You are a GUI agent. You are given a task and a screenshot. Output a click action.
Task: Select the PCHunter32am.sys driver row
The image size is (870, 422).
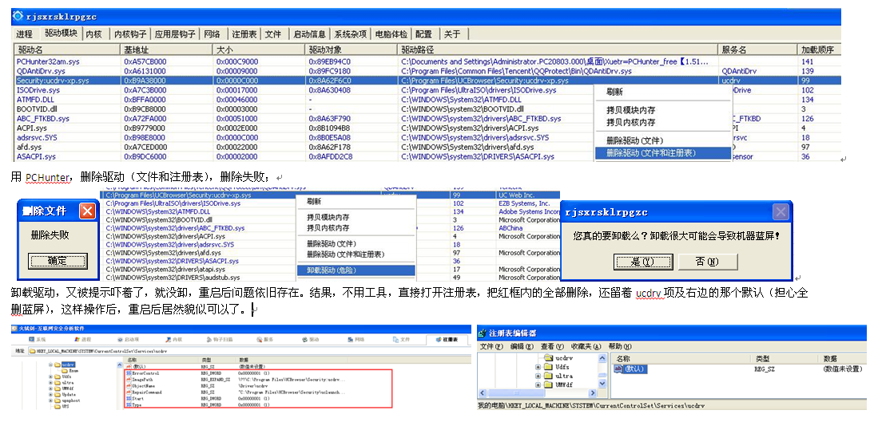pyautogui.click(x=426, y=61)
